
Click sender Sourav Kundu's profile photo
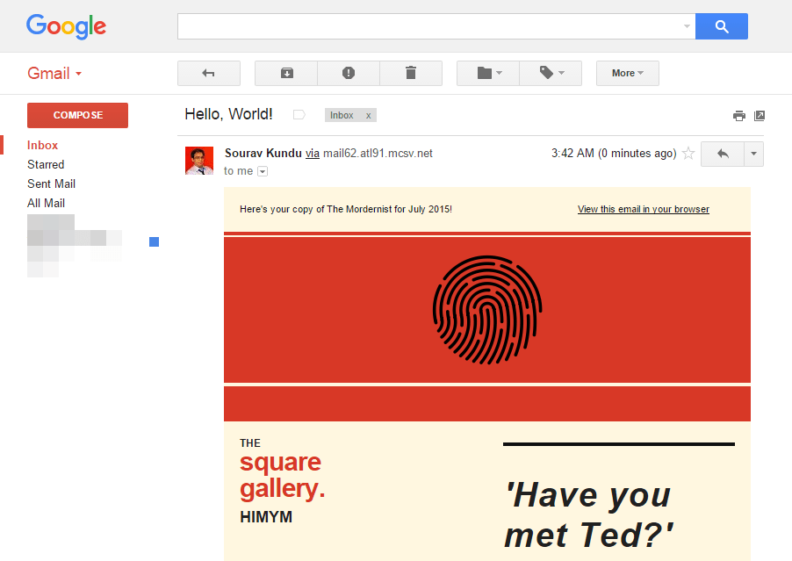coord(199,161)
